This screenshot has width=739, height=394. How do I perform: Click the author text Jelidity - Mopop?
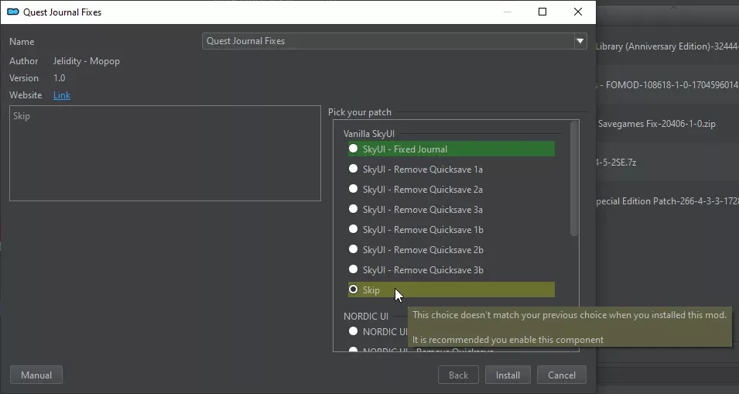click(86, 61)
